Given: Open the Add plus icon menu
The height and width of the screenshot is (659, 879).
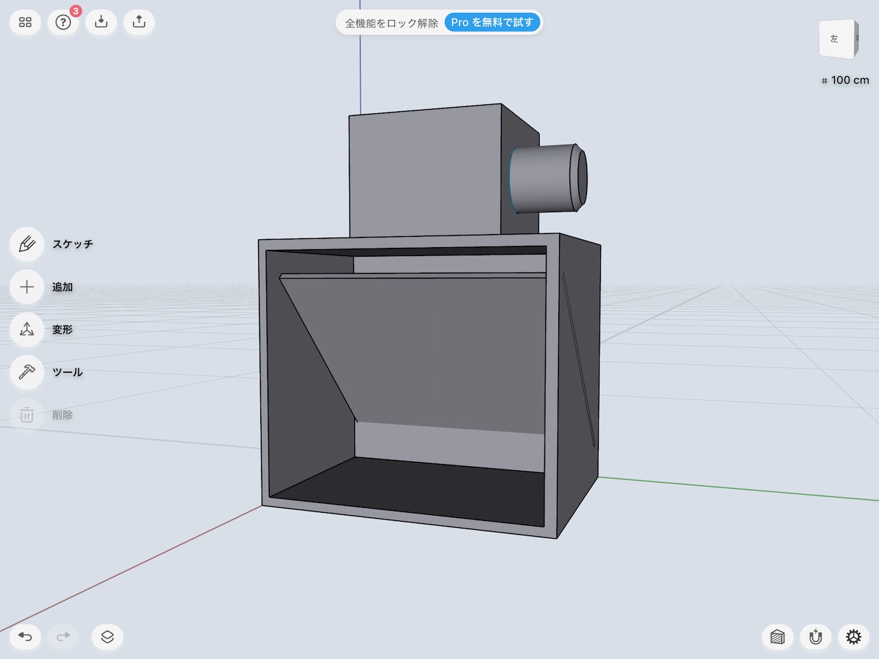Looking at the screenshot, I should pos(27,287).
